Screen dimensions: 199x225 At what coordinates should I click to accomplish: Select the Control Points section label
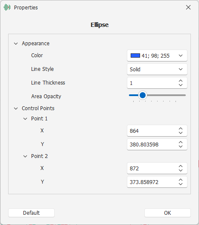point(38,108)
